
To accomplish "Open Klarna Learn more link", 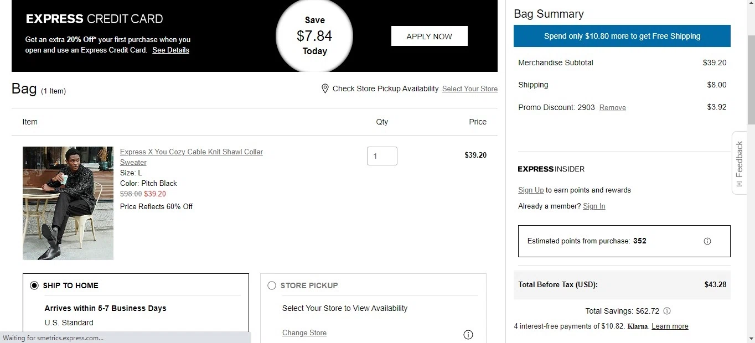I will click(x=670, y=326).
